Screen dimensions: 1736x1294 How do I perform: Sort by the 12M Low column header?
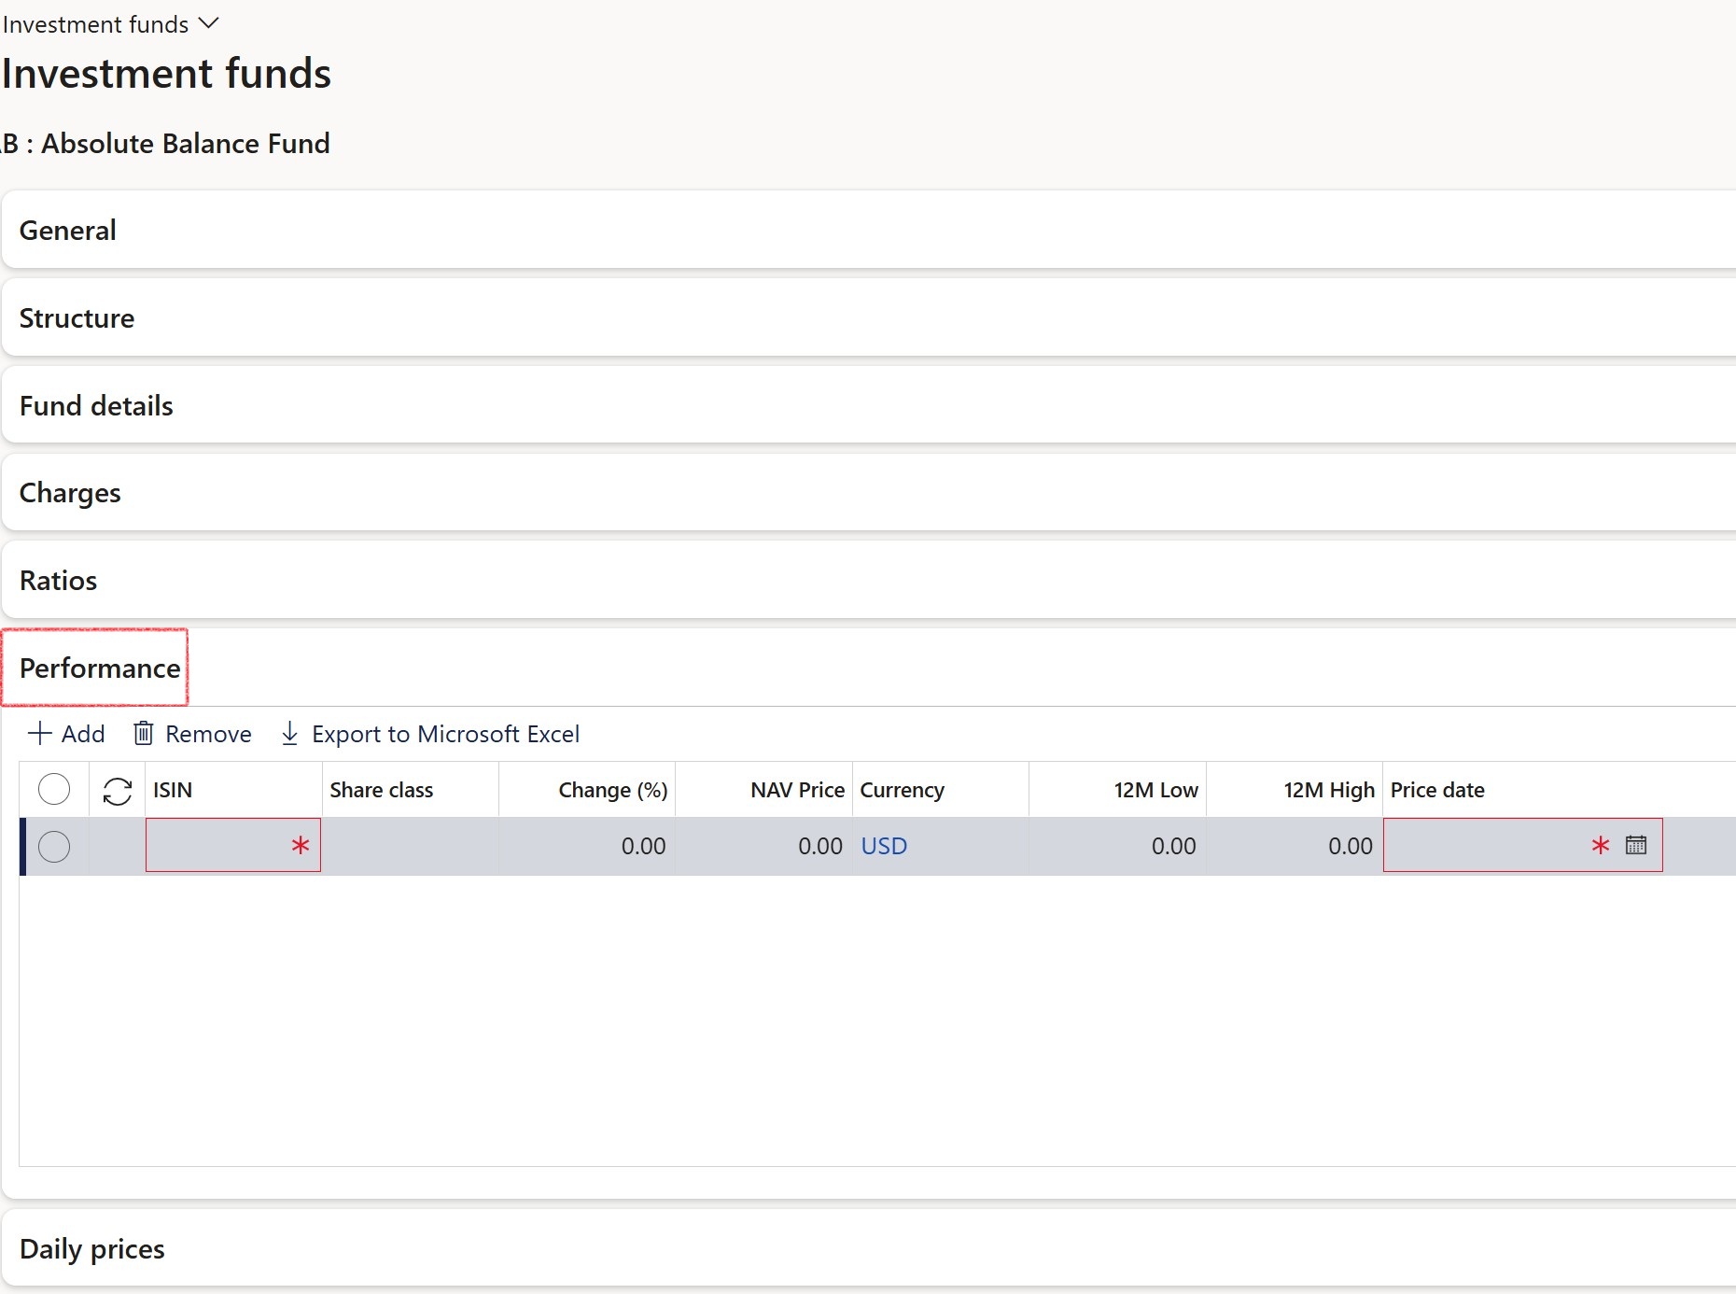(x=1117, y=790)
